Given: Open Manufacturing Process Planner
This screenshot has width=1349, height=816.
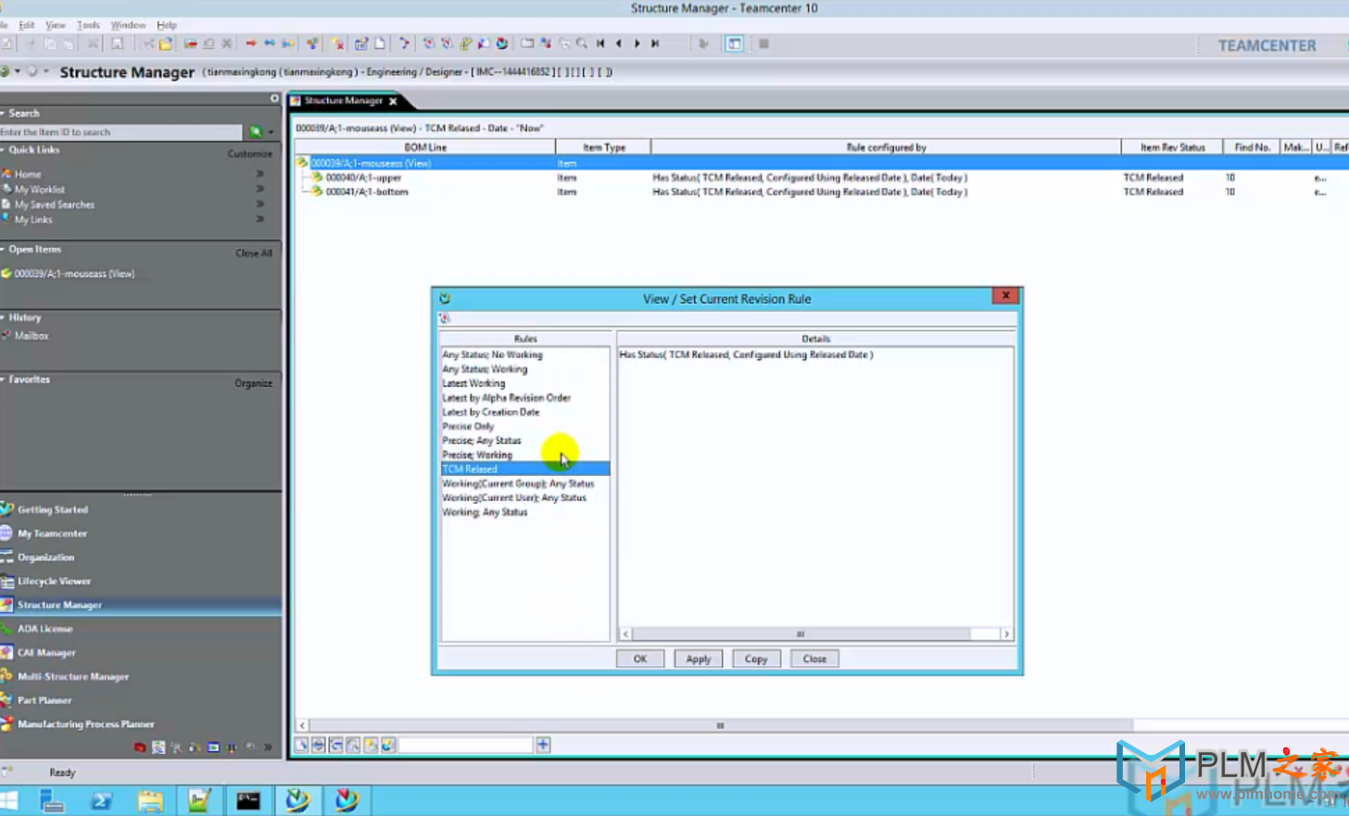Looking at the screenshot, I should (86, 724).
